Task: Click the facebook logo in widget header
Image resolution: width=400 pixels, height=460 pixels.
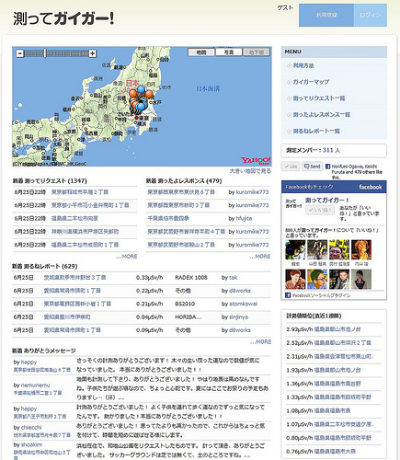Action: coord(371,187)
